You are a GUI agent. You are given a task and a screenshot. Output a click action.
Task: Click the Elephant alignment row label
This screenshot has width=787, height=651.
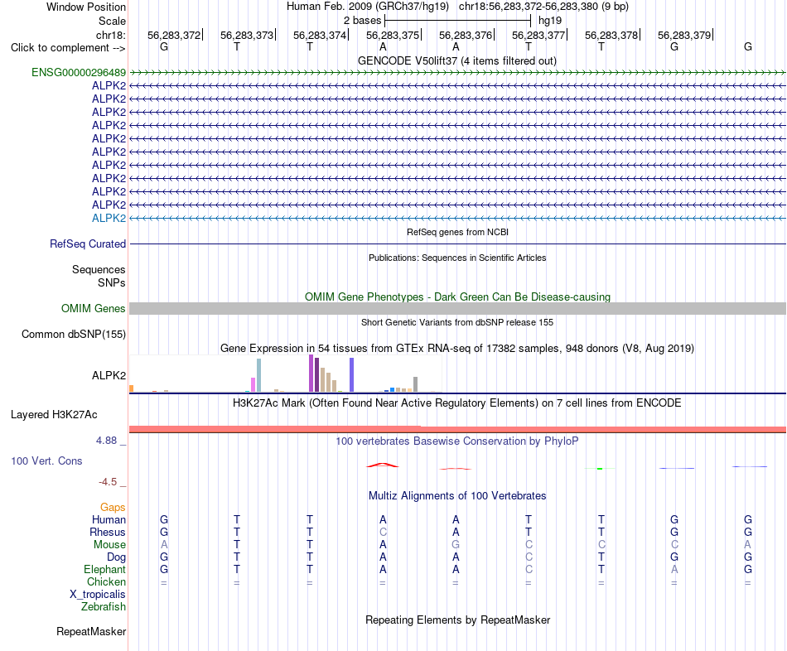pos(104,570)
